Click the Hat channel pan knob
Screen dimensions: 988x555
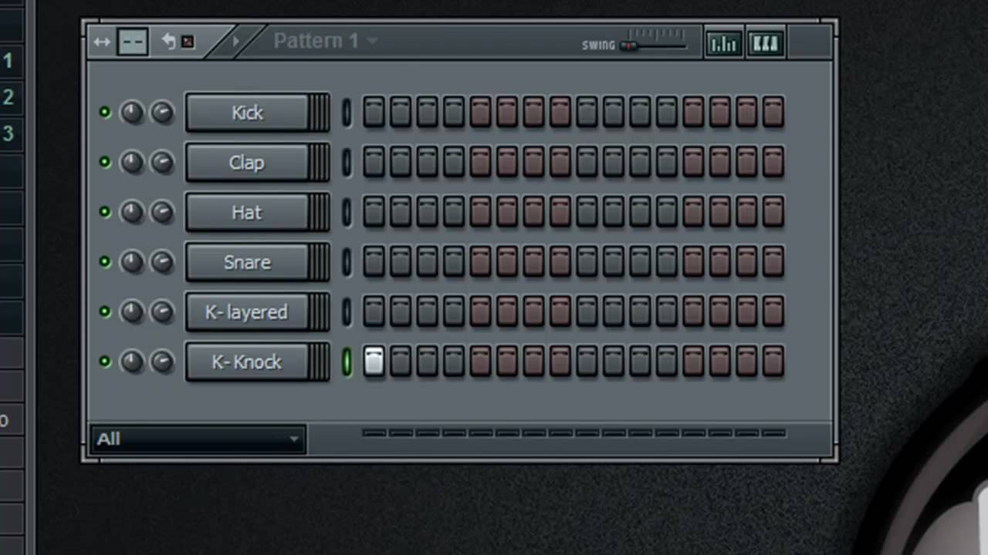[x=132, y=212]
